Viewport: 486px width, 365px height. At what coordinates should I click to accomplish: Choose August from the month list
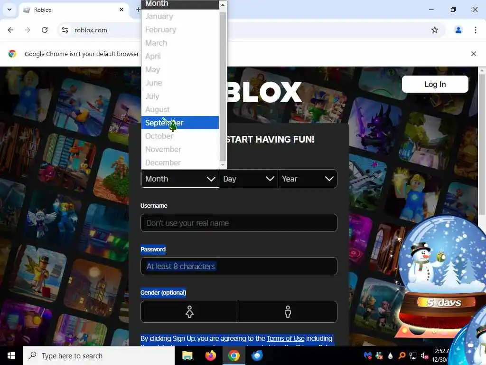point(180,110)
